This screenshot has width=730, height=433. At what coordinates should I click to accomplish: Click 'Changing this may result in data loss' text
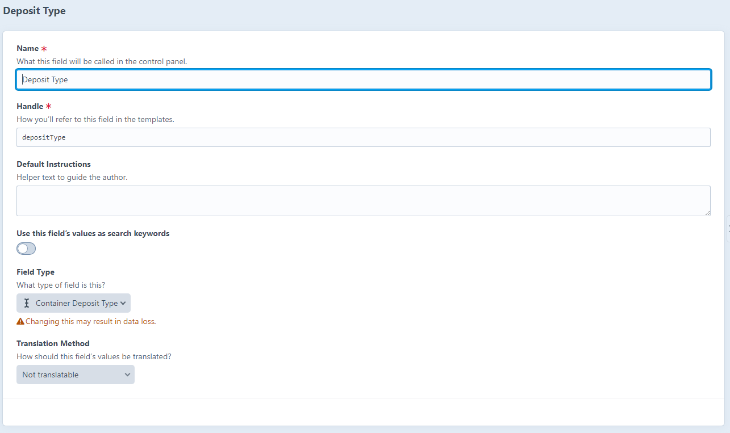[x=91, y=321]
